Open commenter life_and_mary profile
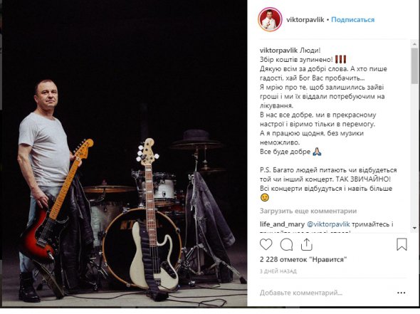The width and height of the screenshot is (420, 314). 282,224
